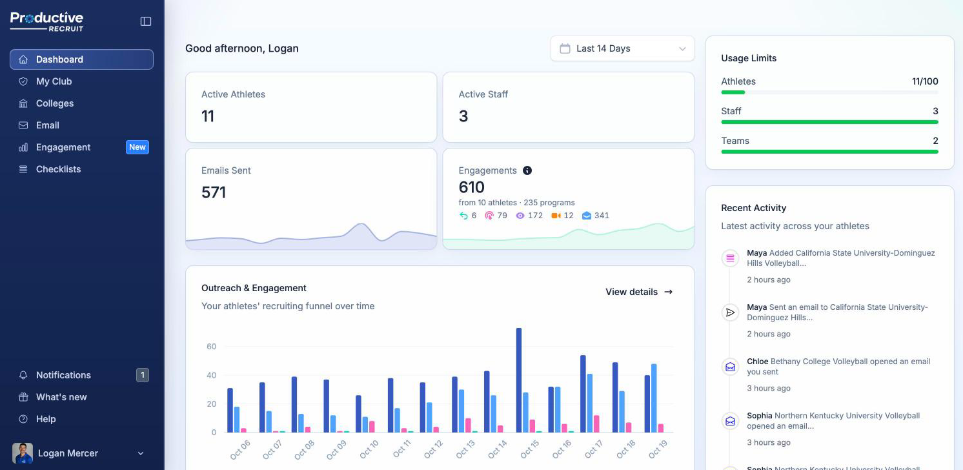Screen dimensions: 963x470
Task: Click the New badge beside Engagement
Action: tap(137, 147)
